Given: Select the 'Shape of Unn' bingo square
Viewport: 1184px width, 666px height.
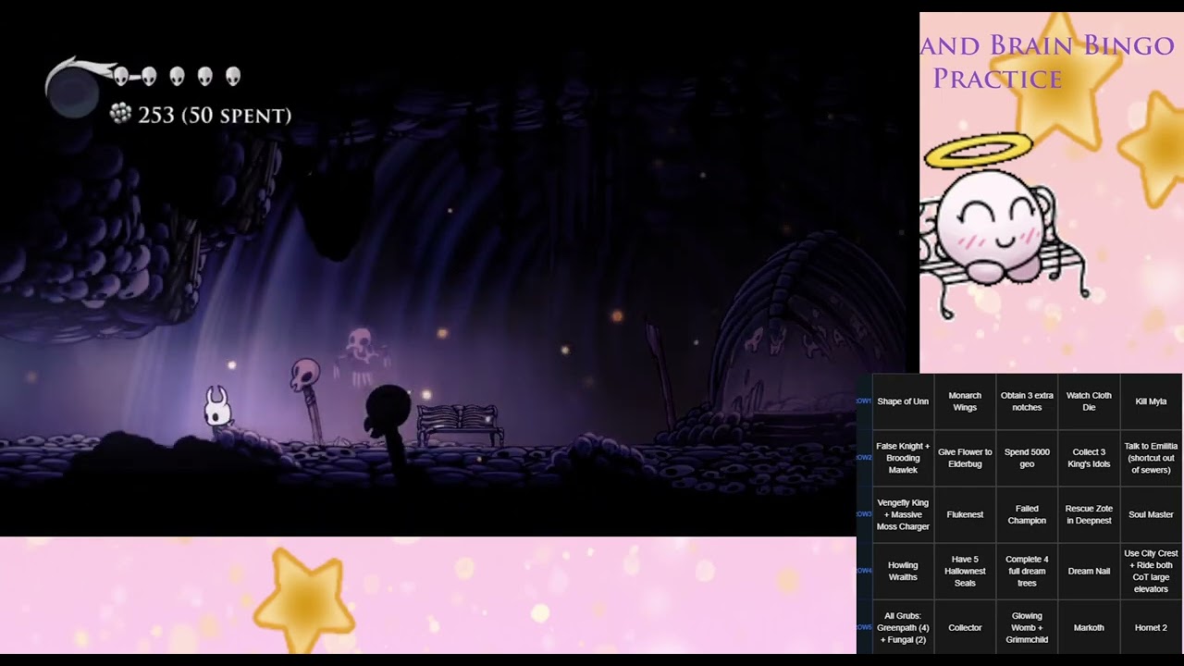Looking at the screenshot, I should pos(903,402).
